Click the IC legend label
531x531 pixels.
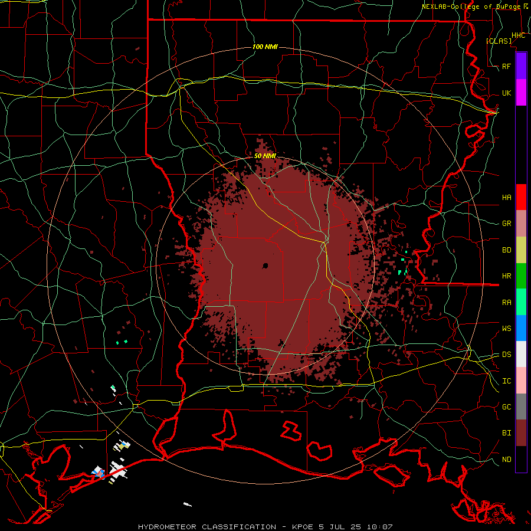click(507, 381)
